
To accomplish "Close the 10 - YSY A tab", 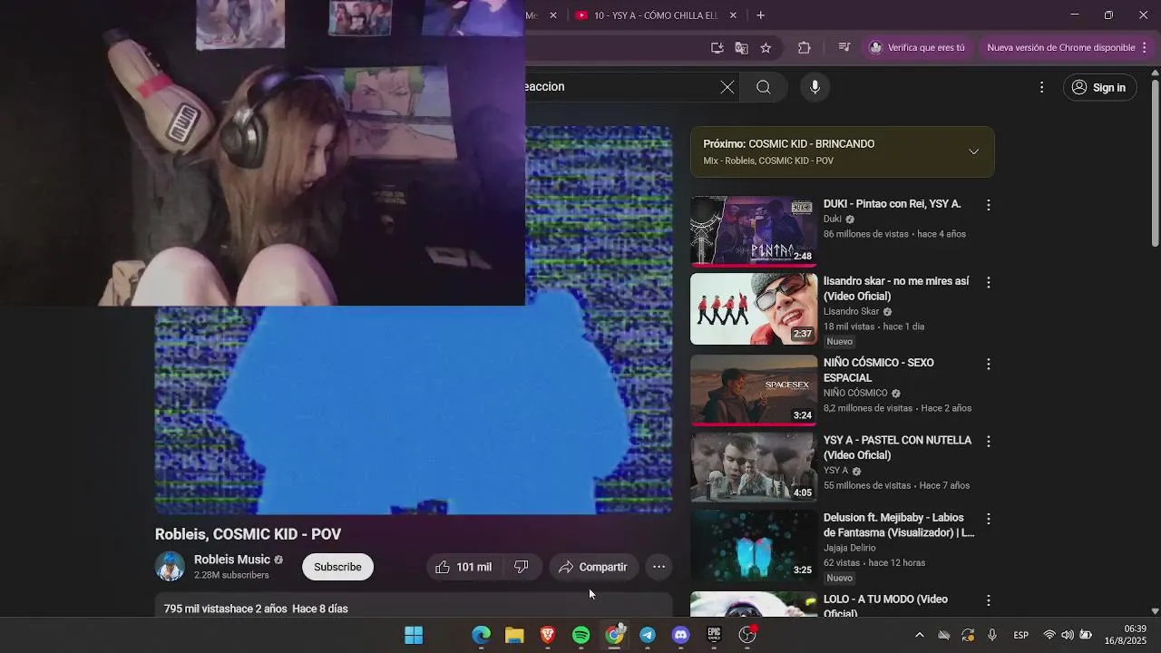I will [733, 15].
